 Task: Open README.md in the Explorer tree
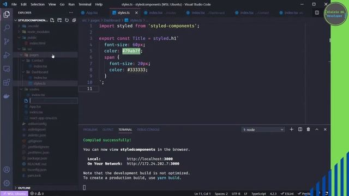pyautogui.click(x=37, y=164)
